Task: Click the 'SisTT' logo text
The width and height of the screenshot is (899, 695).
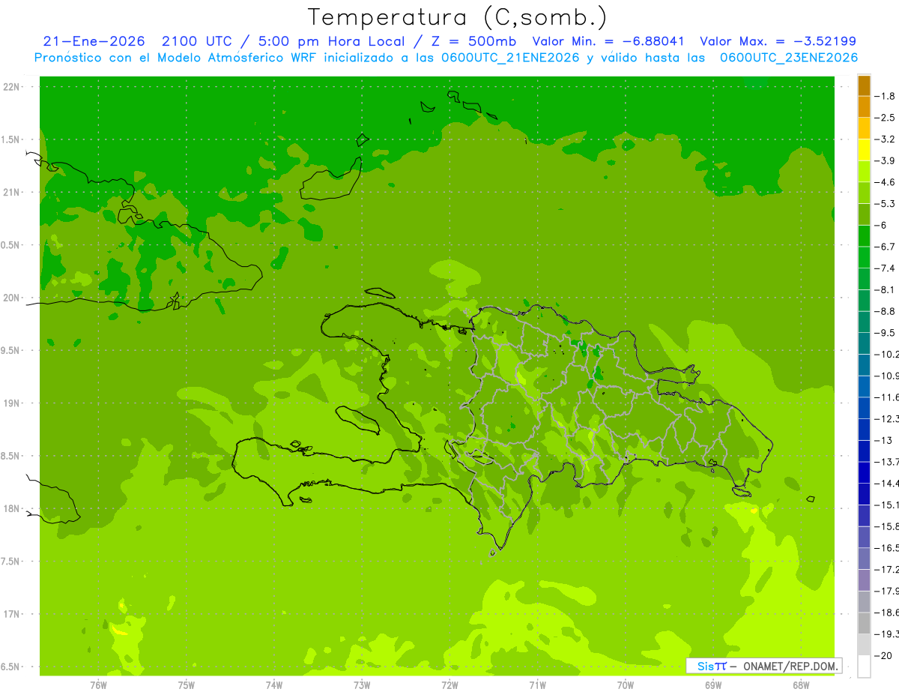Action: point(712,666)
